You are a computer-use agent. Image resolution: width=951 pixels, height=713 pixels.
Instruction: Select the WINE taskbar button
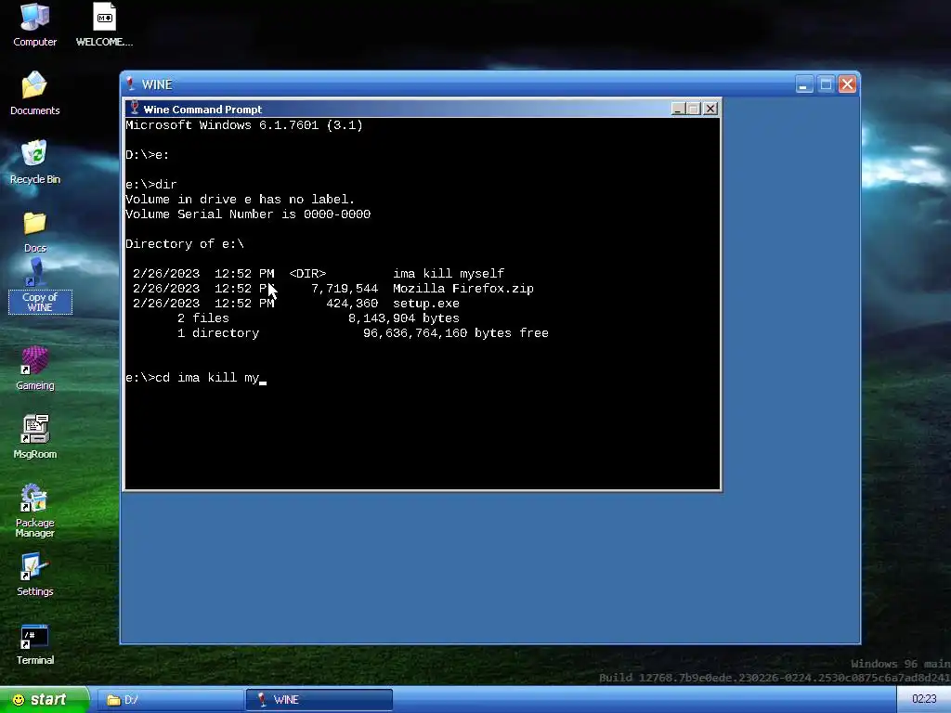pyautogui.click(x=319, y=700)
